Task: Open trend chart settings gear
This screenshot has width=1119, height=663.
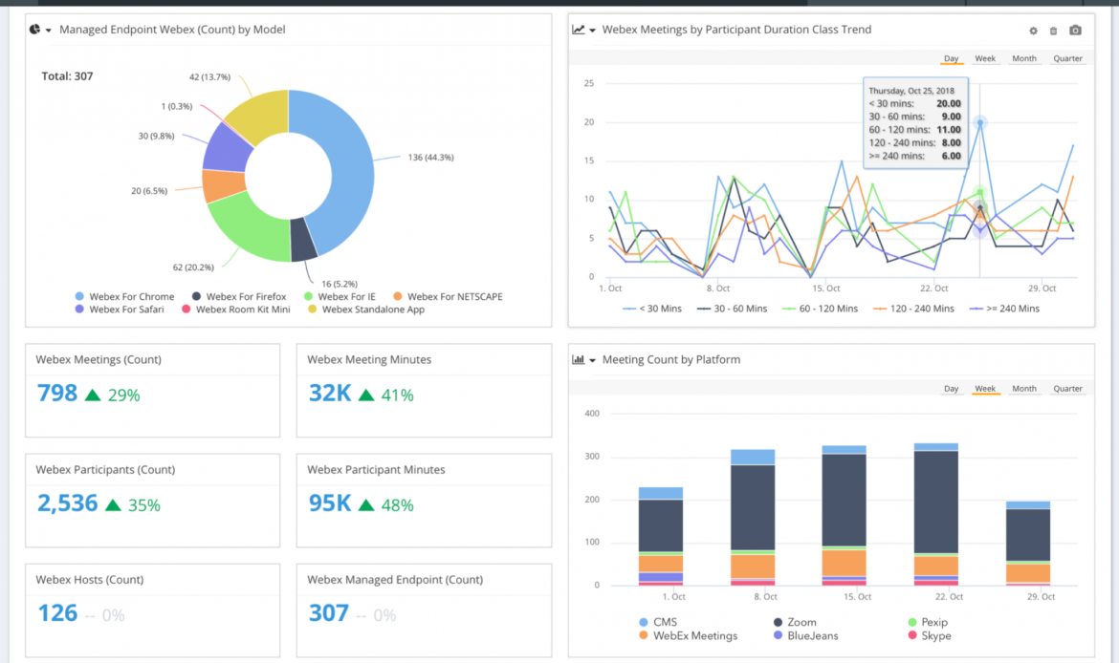Action: pos(1033,31)
